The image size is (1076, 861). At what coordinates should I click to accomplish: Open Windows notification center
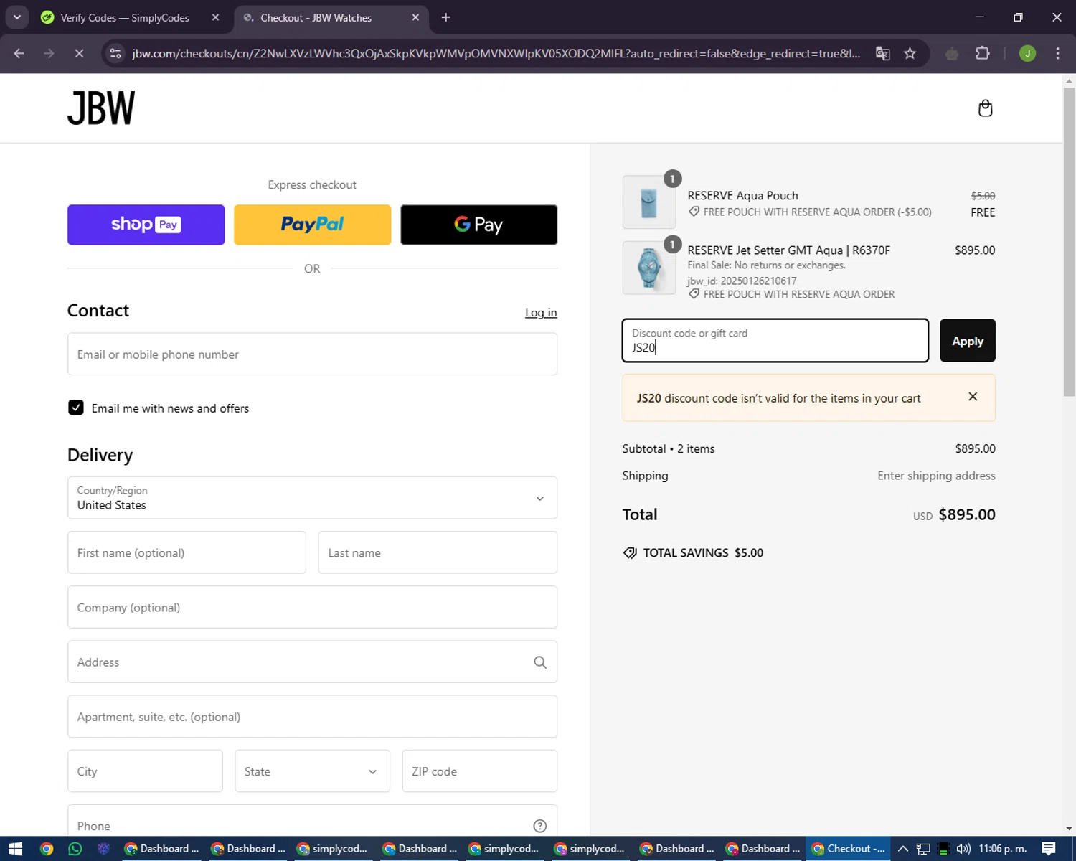pos(1049,849)
